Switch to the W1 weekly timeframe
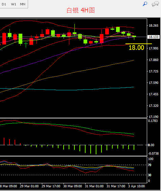The height and width of the screenshot is (191, 161). 14,4
